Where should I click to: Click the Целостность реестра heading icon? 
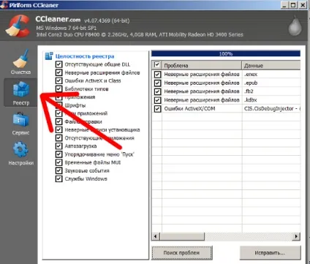[49, 56]
